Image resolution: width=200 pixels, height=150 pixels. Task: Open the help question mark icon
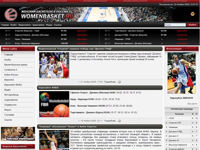(192, 14)
